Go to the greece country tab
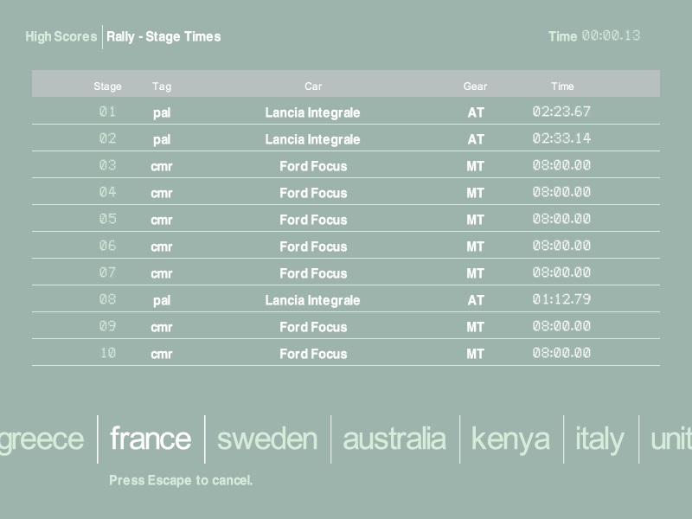Screen dimensions: 692x519 (x=42, y=439)
